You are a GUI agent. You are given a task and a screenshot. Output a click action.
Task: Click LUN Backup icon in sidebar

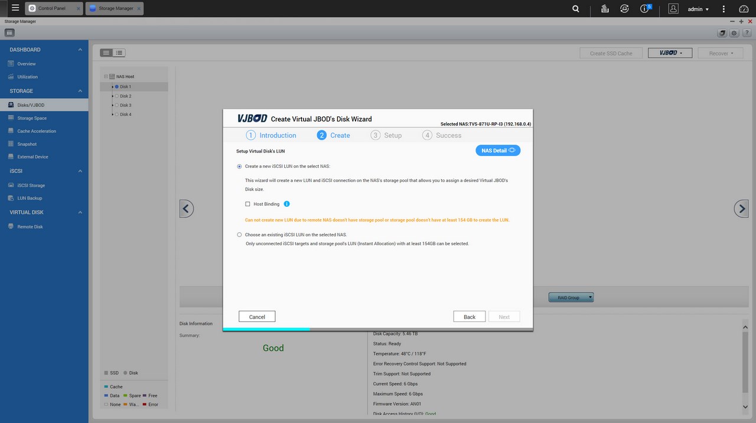(11, 198)
